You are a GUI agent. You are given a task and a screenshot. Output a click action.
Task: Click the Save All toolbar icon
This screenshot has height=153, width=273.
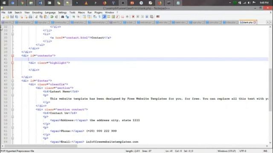17,17
